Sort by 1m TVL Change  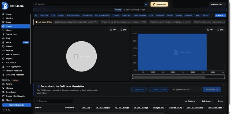pyautogui.click(x=142, y=108)
